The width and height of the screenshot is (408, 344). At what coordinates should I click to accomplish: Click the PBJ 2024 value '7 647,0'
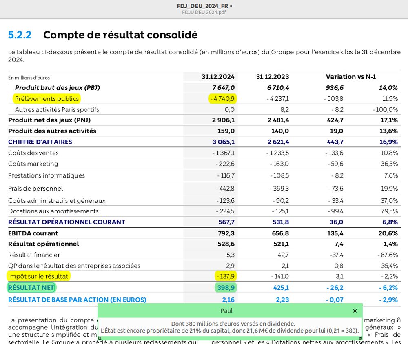point(223,88)
